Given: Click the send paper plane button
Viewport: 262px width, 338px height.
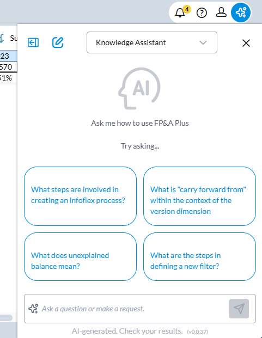Looking at the screenshot, I should (239, 309).
